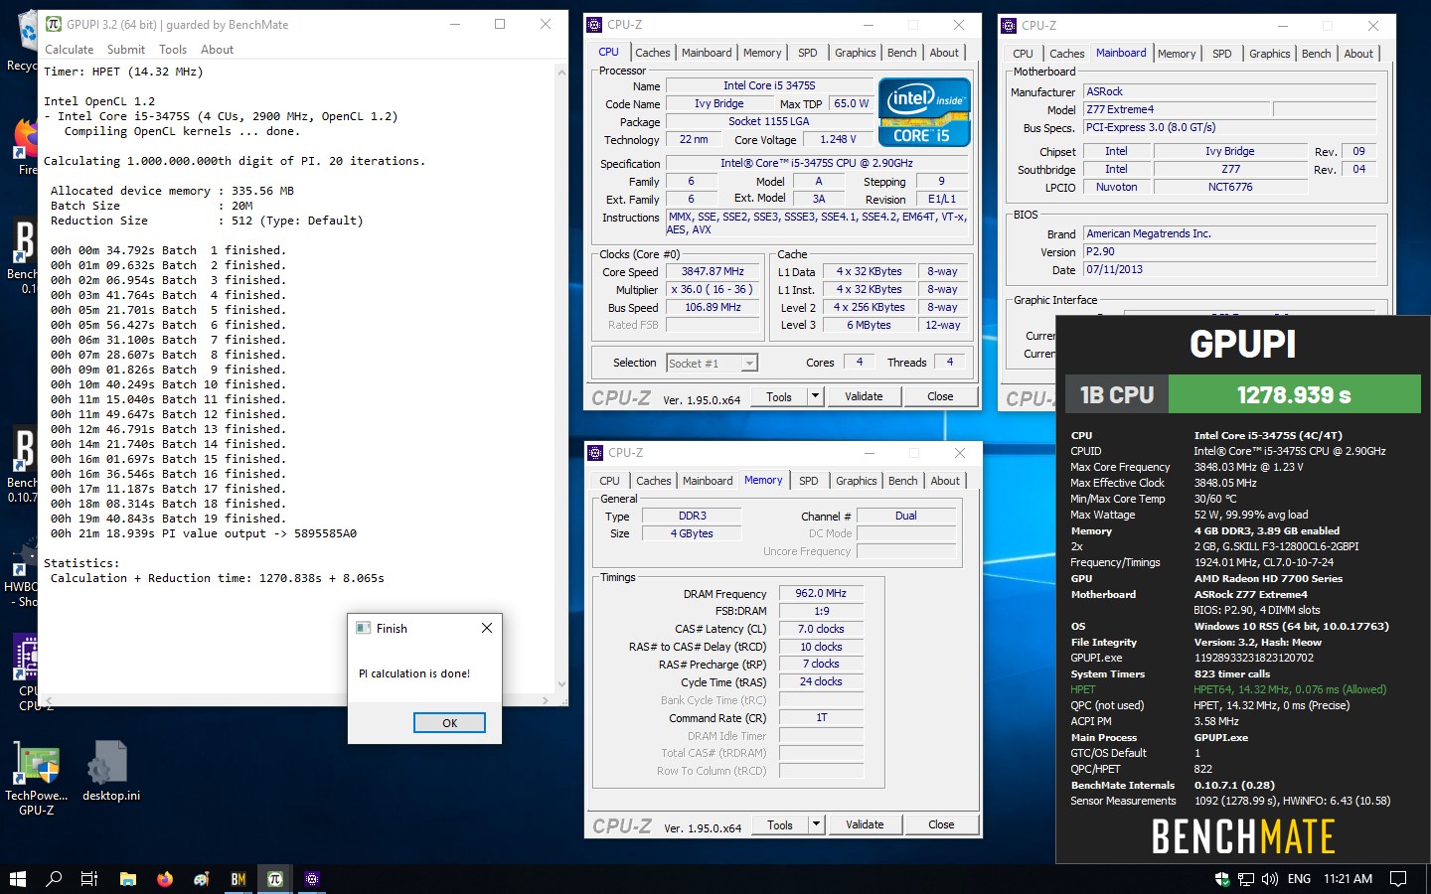Click the CAS# Latency 7.0 clocks field
The image size is (1431, 894).
(x=821, y=629)
